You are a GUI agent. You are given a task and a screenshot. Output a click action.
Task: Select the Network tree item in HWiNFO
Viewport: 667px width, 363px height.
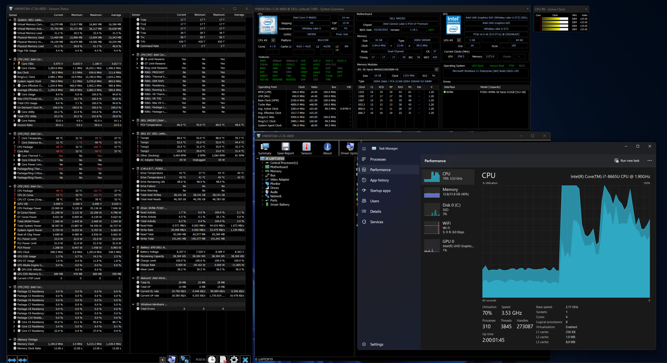276,196
